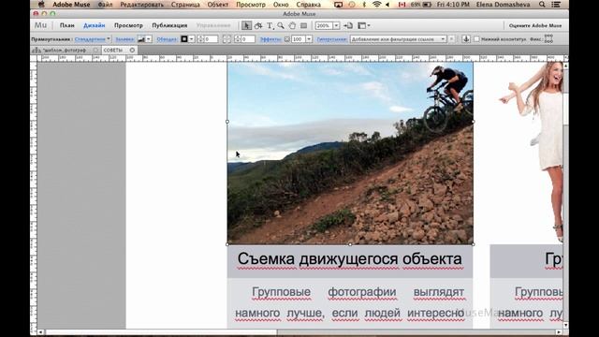
Task: Select the Hand tool
Action: point(292,25)
